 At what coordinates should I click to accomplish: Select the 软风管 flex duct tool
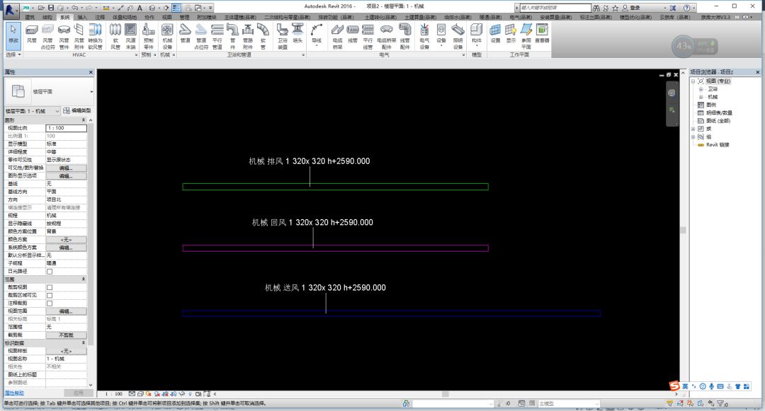(115, 36)
